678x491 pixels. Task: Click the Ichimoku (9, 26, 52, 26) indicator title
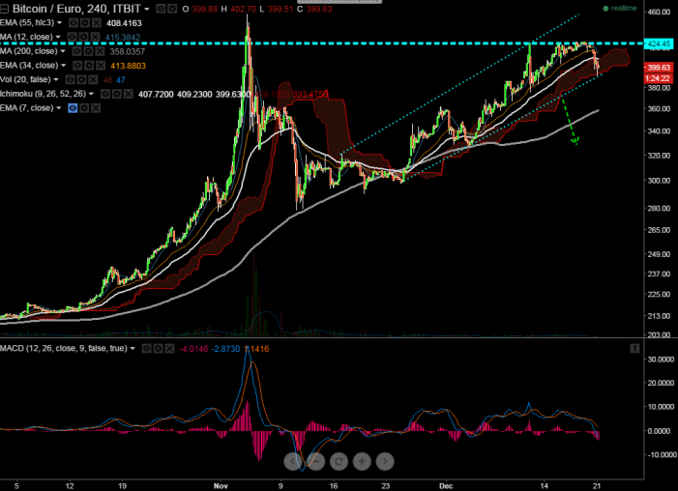tap(44, 94)
